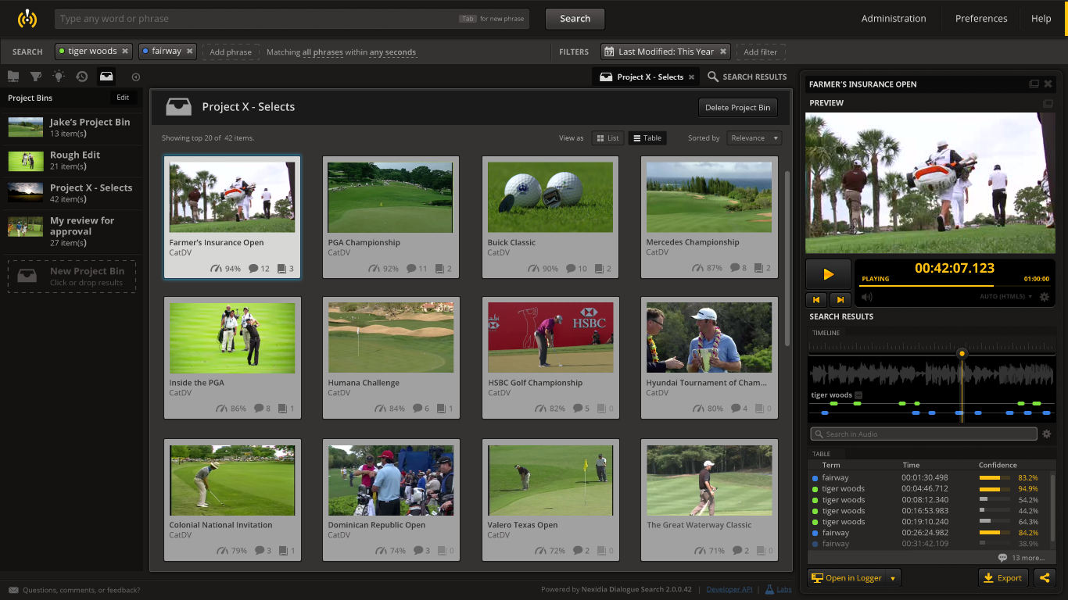The width and height of the screenshot is (1068, 600).
Task: Click the Search button
Action: (x=575, y=19)
